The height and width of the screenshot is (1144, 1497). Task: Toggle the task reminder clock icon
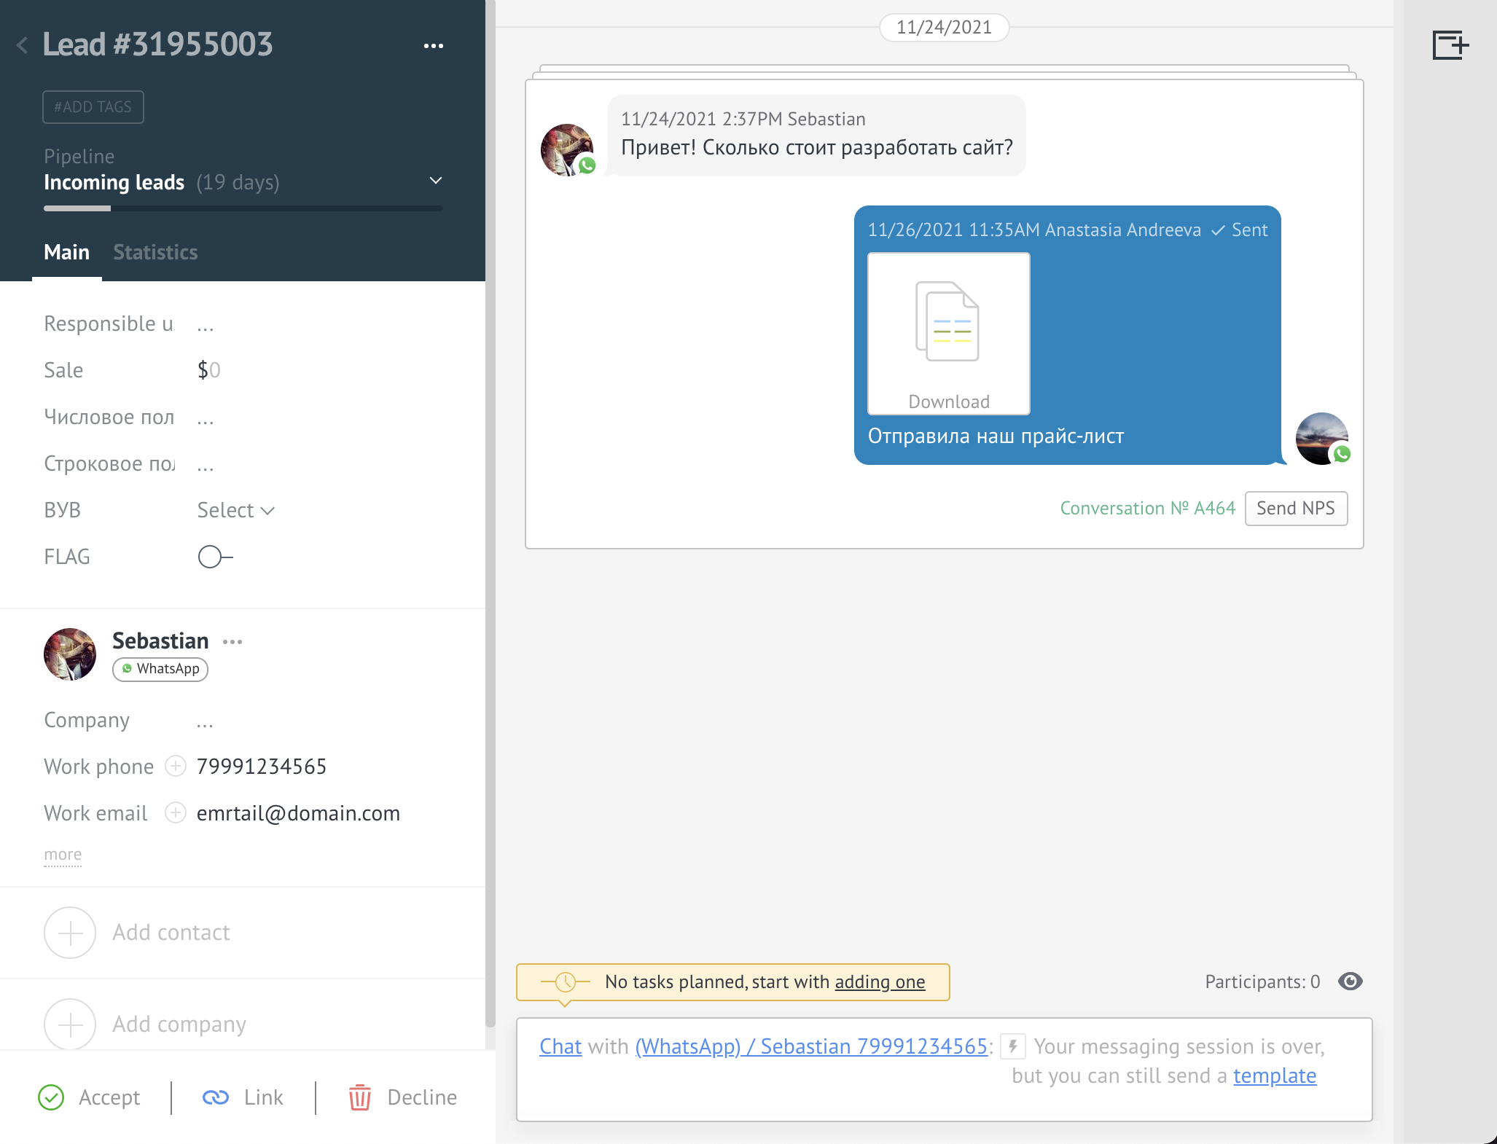click(x=563, y=982)
